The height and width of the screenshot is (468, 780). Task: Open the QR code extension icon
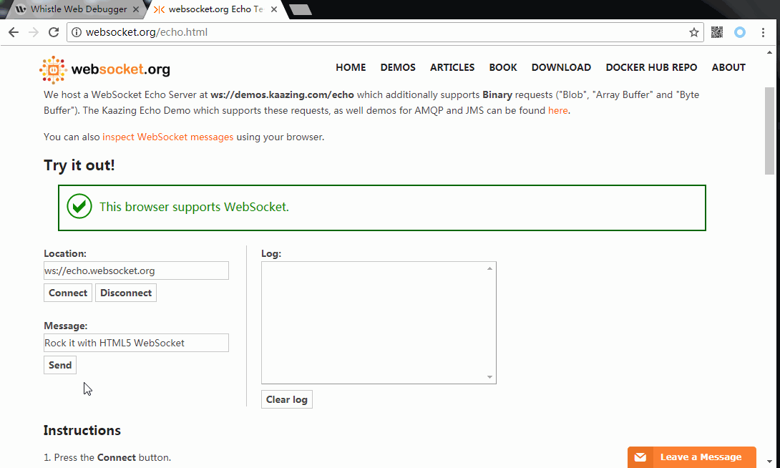tap(717, 32)
